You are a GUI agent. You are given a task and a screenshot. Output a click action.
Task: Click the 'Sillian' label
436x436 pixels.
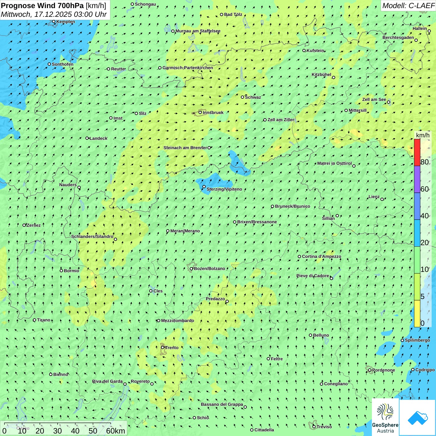point(328,218)
